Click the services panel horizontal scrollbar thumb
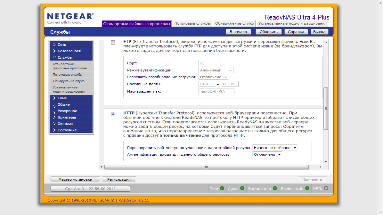Screen dimensions: 383x215 (x=207, y=167)
